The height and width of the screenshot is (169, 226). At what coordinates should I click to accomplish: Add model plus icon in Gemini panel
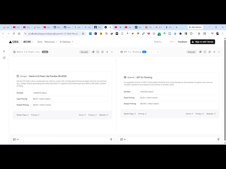pos(107,52)
